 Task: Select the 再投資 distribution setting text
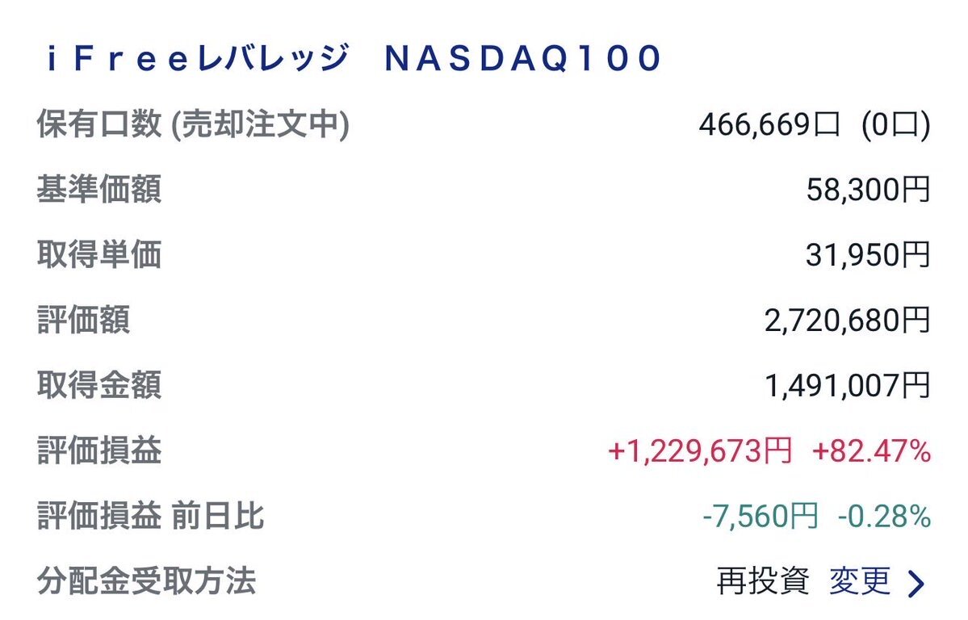[x=762, y=580]
